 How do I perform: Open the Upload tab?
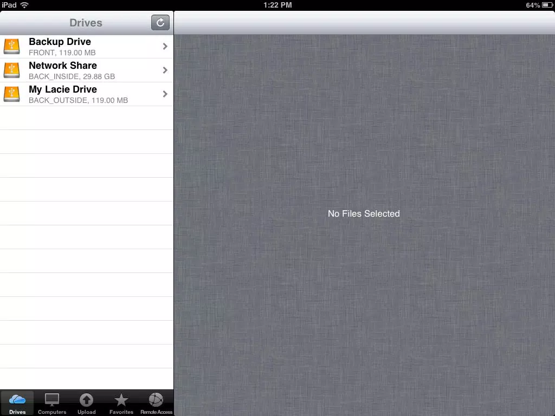(86, 403)
